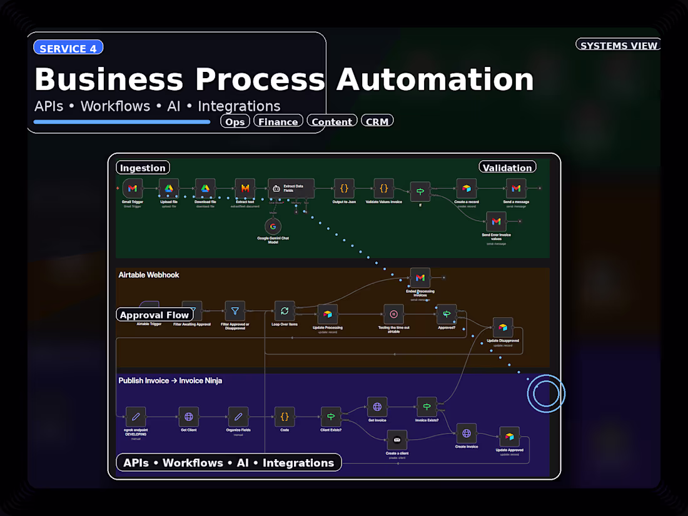Viewport: 688px width, 516px height.
Task: Click the APIs Workflows AI Integrations subtitle
Action: (157, 106)
